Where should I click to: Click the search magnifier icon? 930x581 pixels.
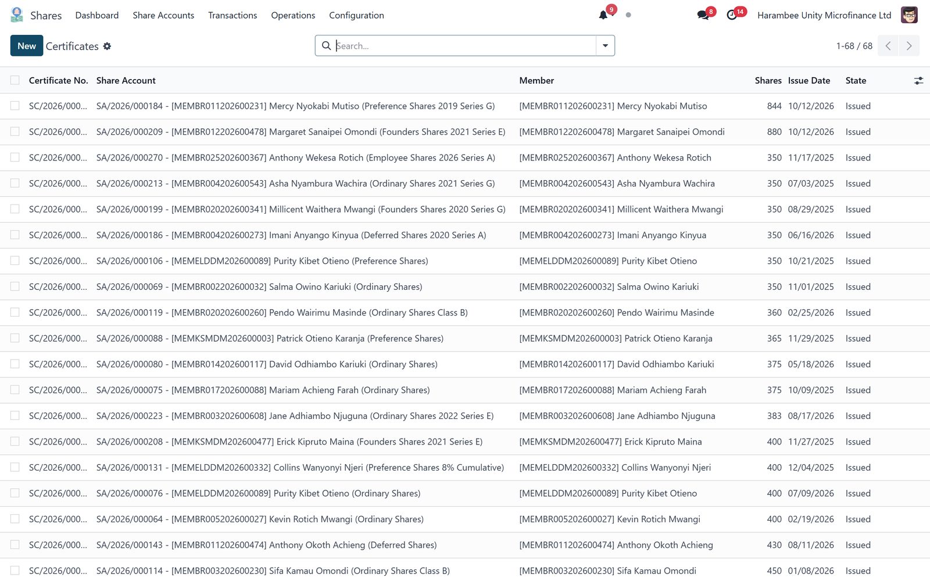327,46
